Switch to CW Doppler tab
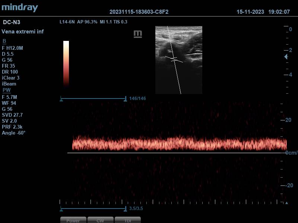 (100, 220)
